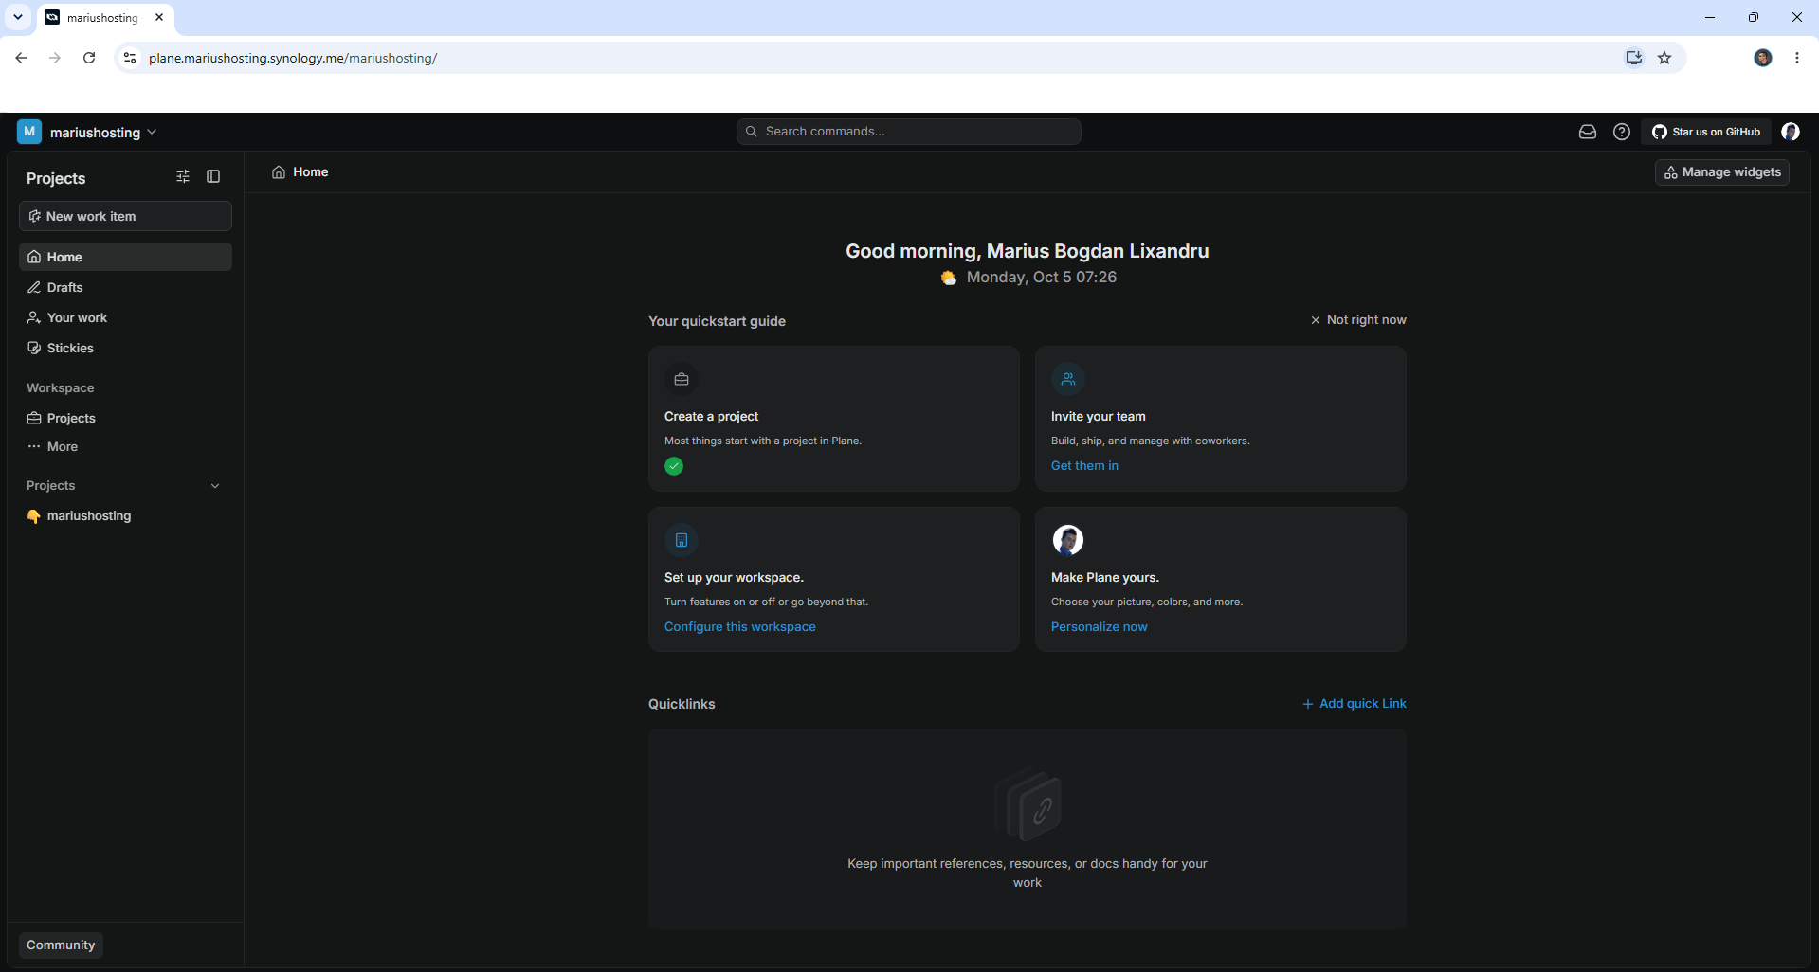Click the Set up your workspace icon
The image size is (1819, 972).
tap(682, 540)
